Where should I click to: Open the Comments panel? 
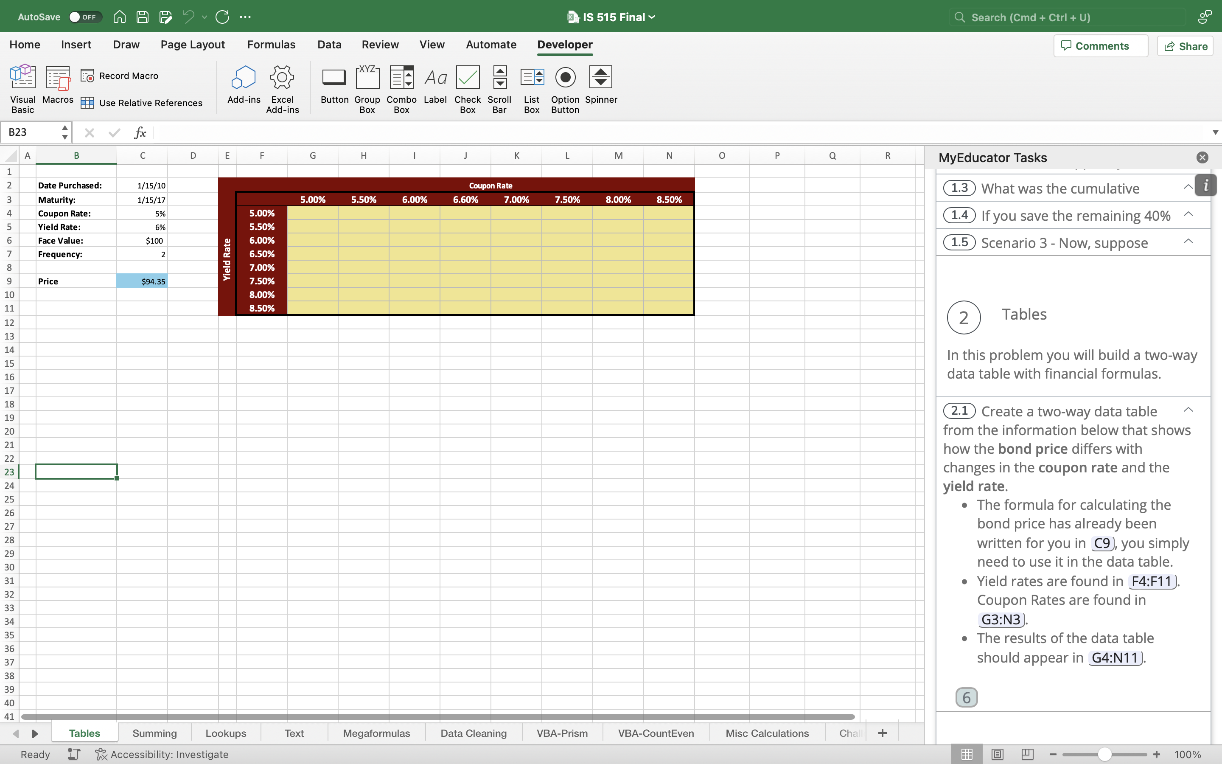pos(1100,45)
